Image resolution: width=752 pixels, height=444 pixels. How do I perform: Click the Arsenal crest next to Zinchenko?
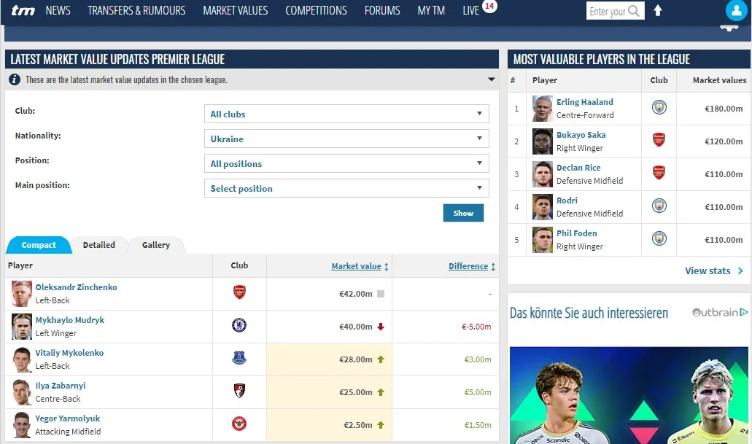[x=239, y=292]
